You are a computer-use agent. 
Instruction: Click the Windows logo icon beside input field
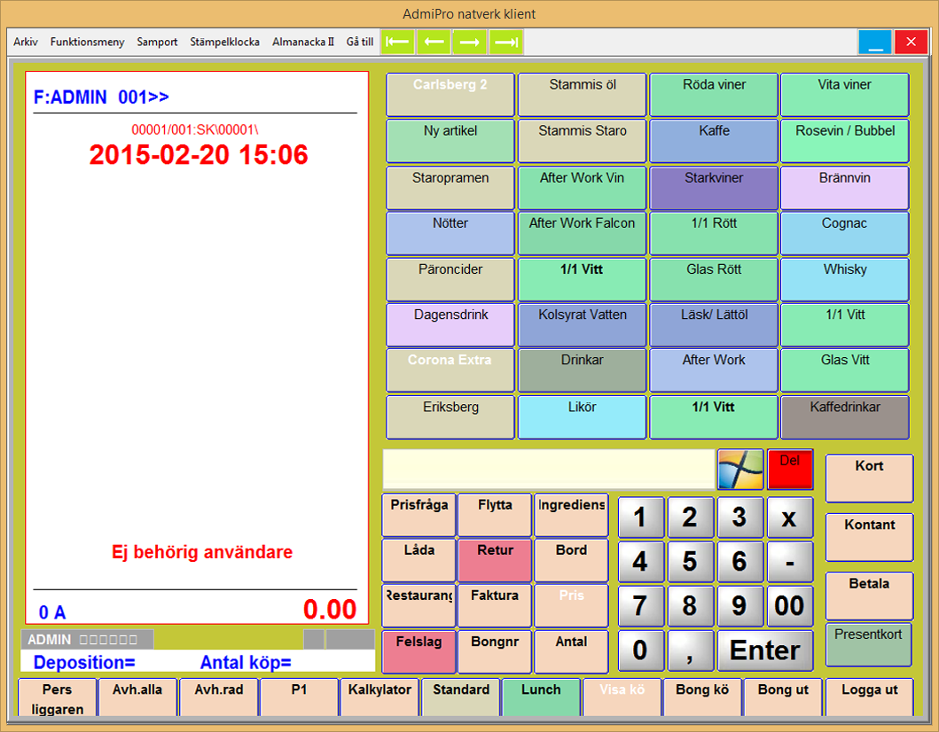tap(739, 469)
